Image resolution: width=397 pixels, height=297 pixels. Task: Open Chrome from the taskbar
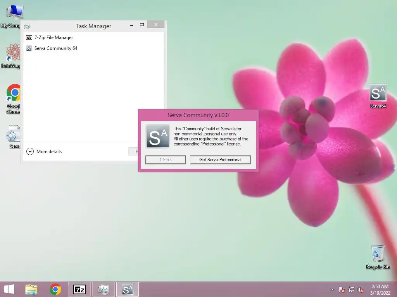(55, 289)
